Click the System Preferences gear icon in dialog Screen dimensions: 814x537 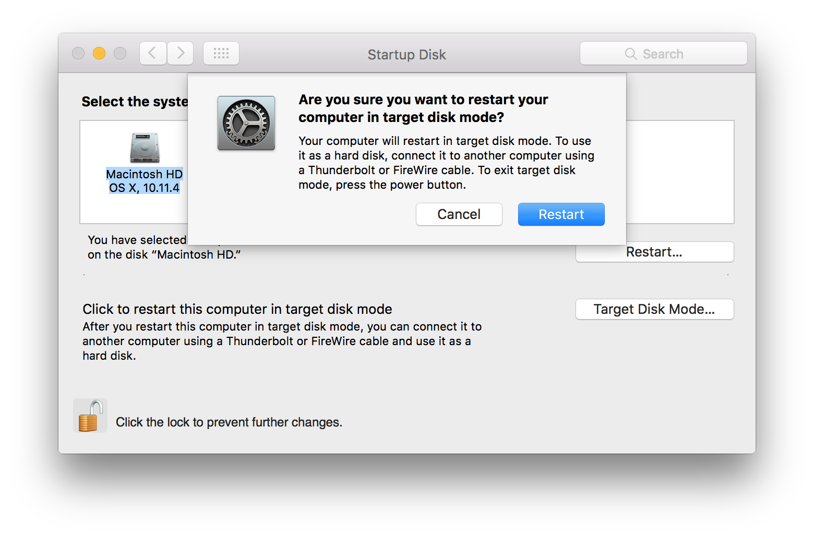pos(246,123)
